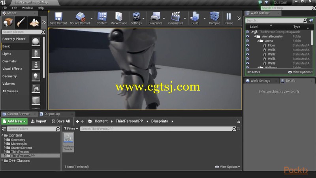
Task: Open the Settings toolbar icon
Action: coord(136,18)
